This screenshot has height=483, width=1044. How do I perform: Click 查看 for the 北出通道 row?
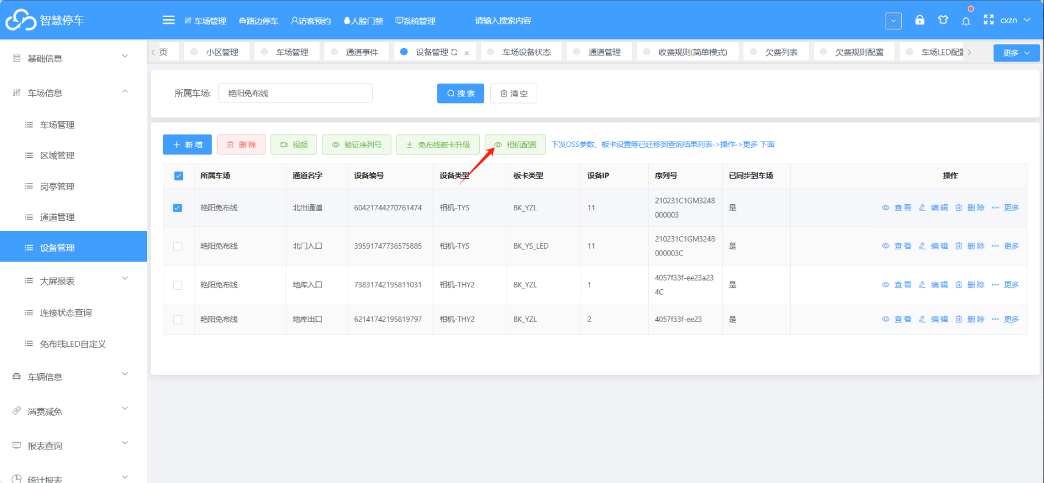coord(896,208)
